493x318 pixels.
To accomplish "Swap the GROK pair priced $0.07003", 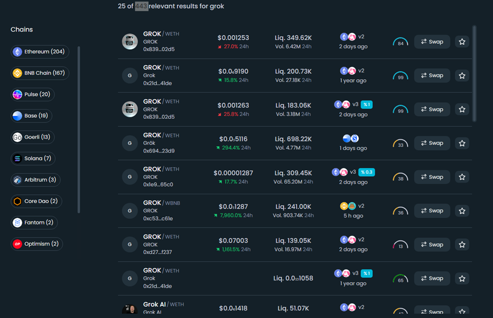I will 432,245.
